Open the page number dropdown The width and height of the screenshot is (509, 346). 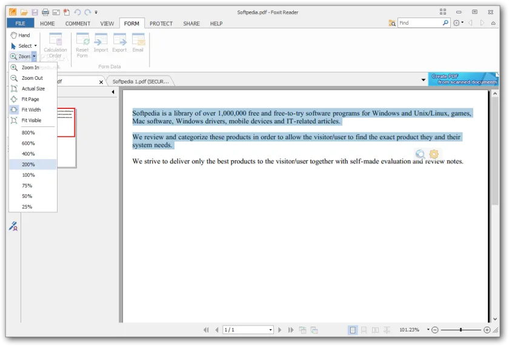point(270,330)
